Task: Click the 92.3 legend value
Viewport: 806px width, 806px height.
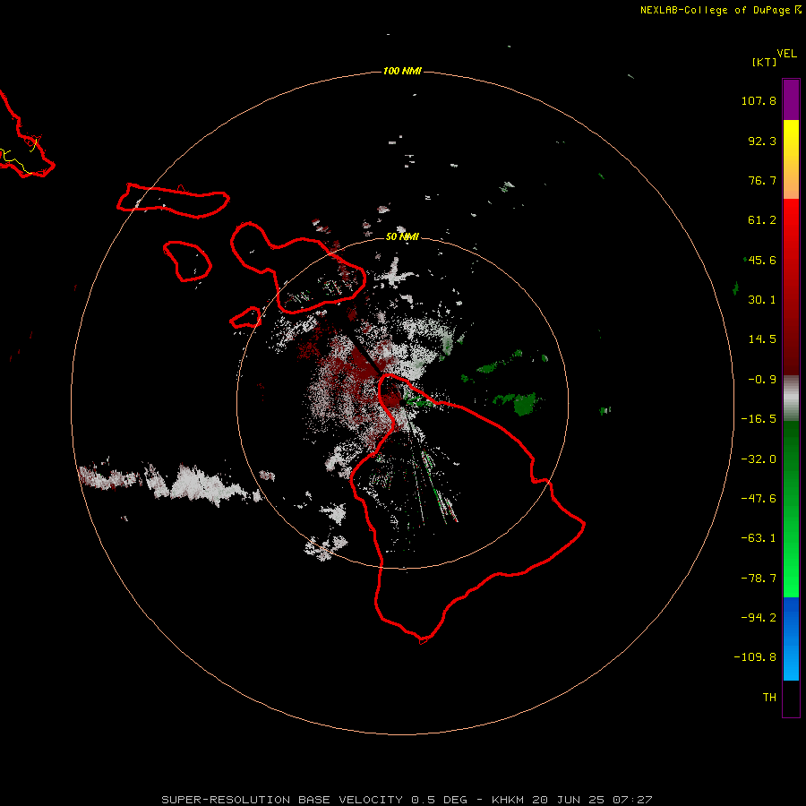Action: tap(762, 141)
